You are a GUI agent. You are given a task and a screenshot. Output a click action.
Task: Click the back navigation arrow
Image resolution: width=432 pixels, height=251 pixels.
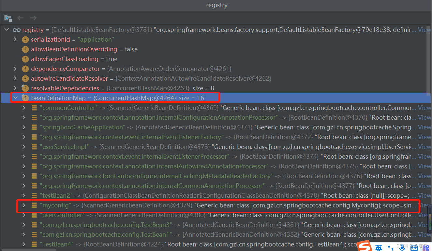click(x=21, y=18)
